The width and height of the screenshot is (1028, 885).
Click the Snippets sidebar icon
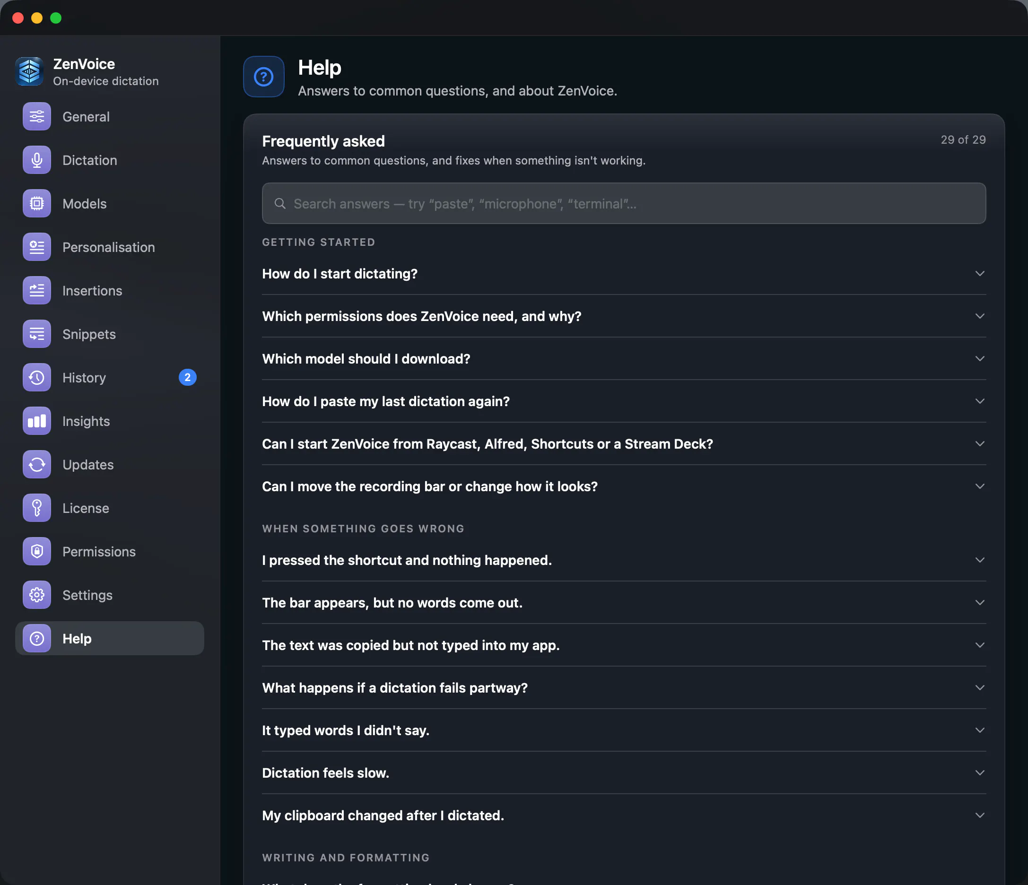pos(37,334)
